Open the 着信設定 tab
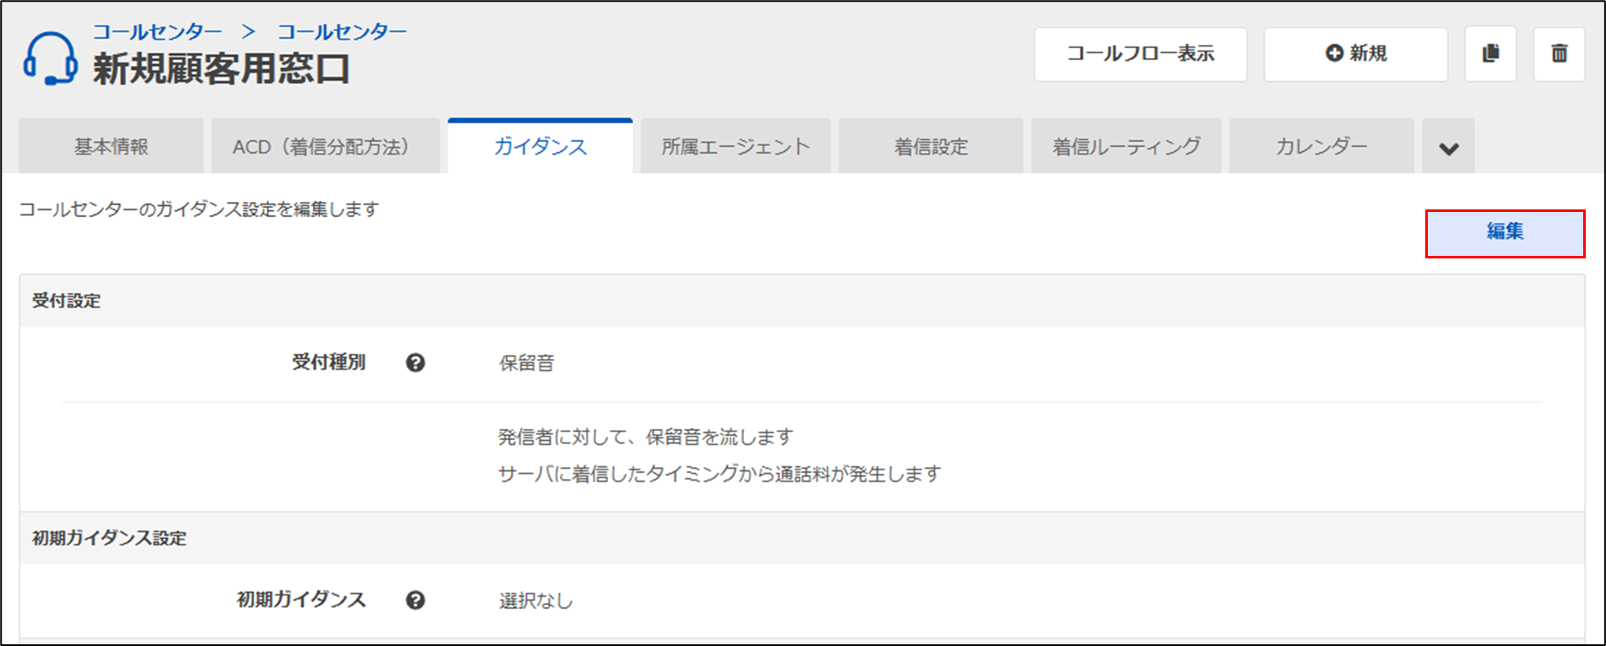 click(931, 147)
